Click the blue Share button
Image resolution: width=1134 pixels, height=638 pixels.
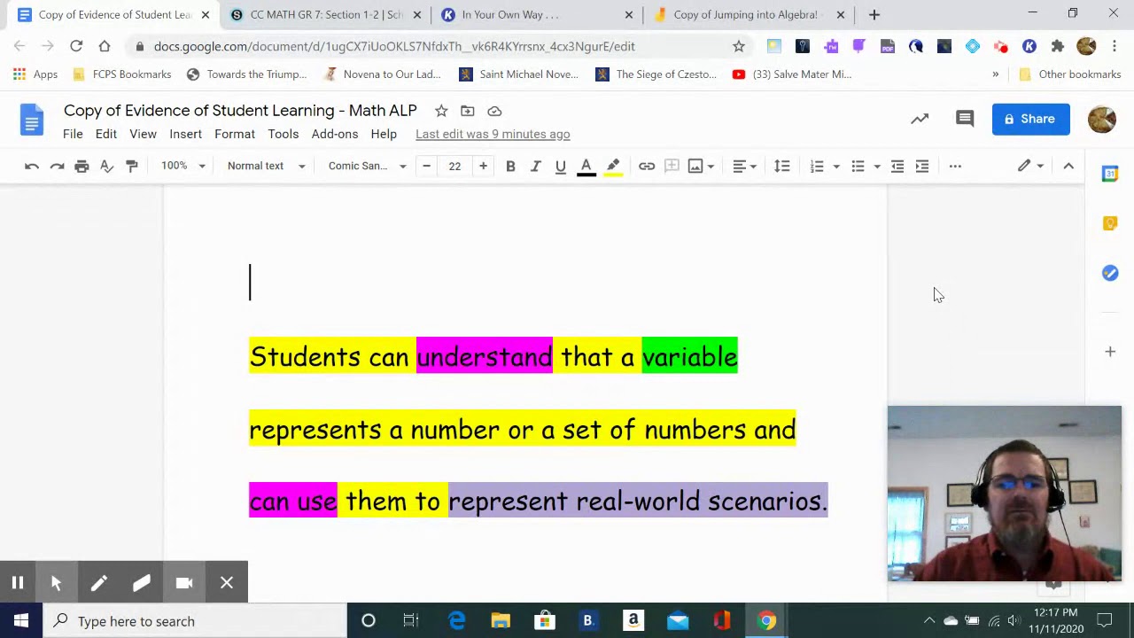point(1031,119)
